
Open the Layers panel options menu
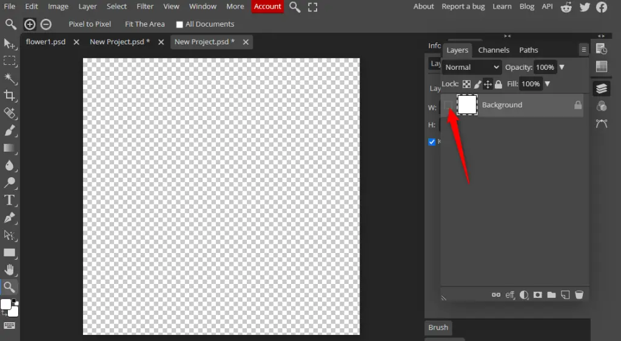(x=583, y=50)
